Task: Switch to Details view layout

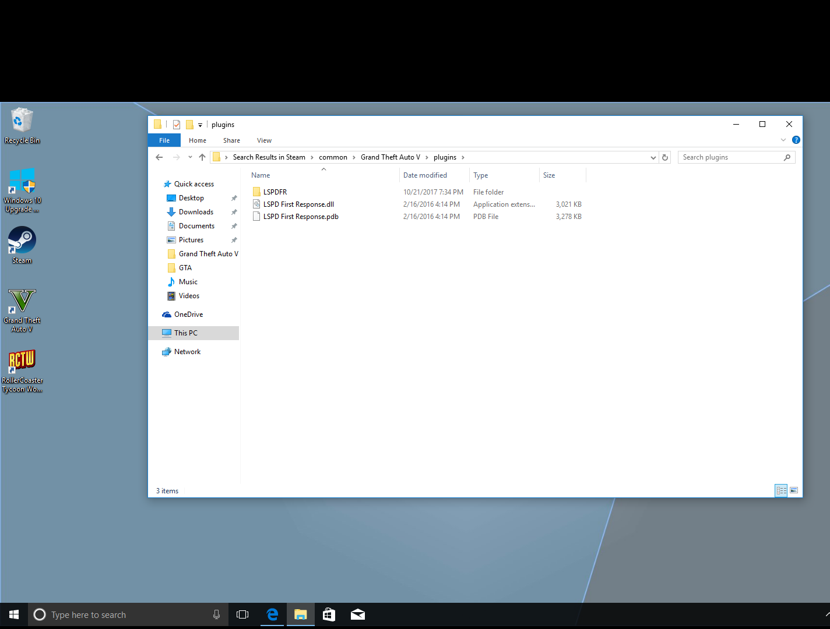Action: coord(781,490)
